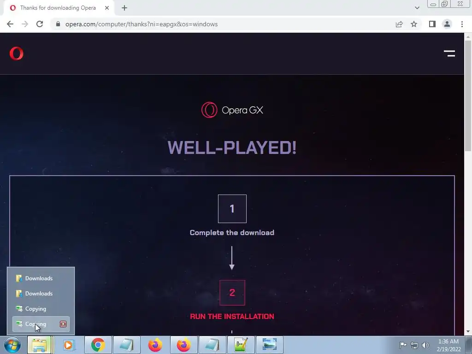
Task: Click the step 1 box
Action: (x=232, y=209)
